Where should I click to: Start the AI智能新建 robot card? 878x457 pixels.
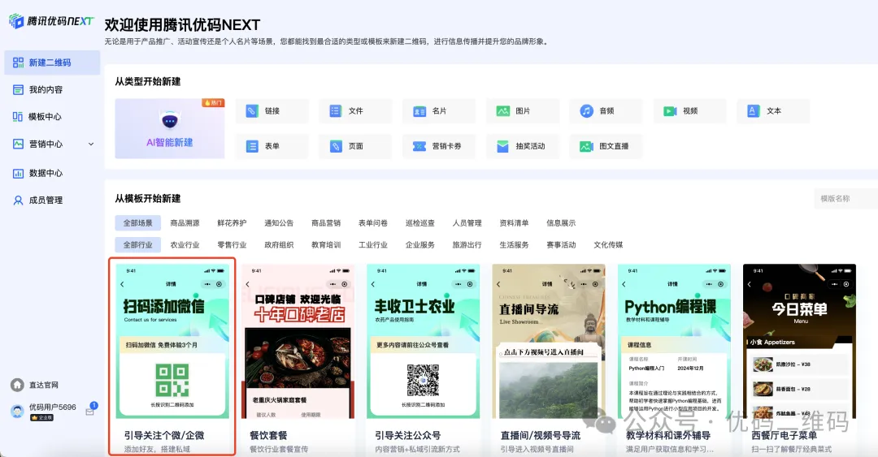pos(170,128)
